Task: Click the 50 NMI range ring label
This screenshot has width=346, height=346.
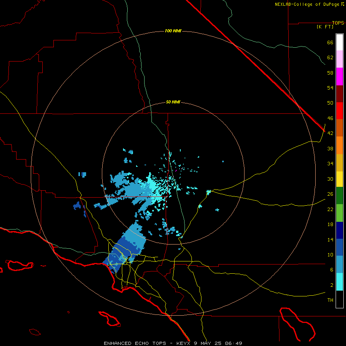Action: [173, 102]
